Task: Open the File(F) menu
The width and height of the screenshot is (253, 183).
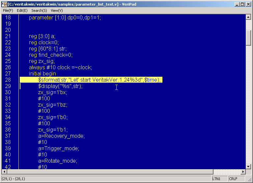Action: 8,10
